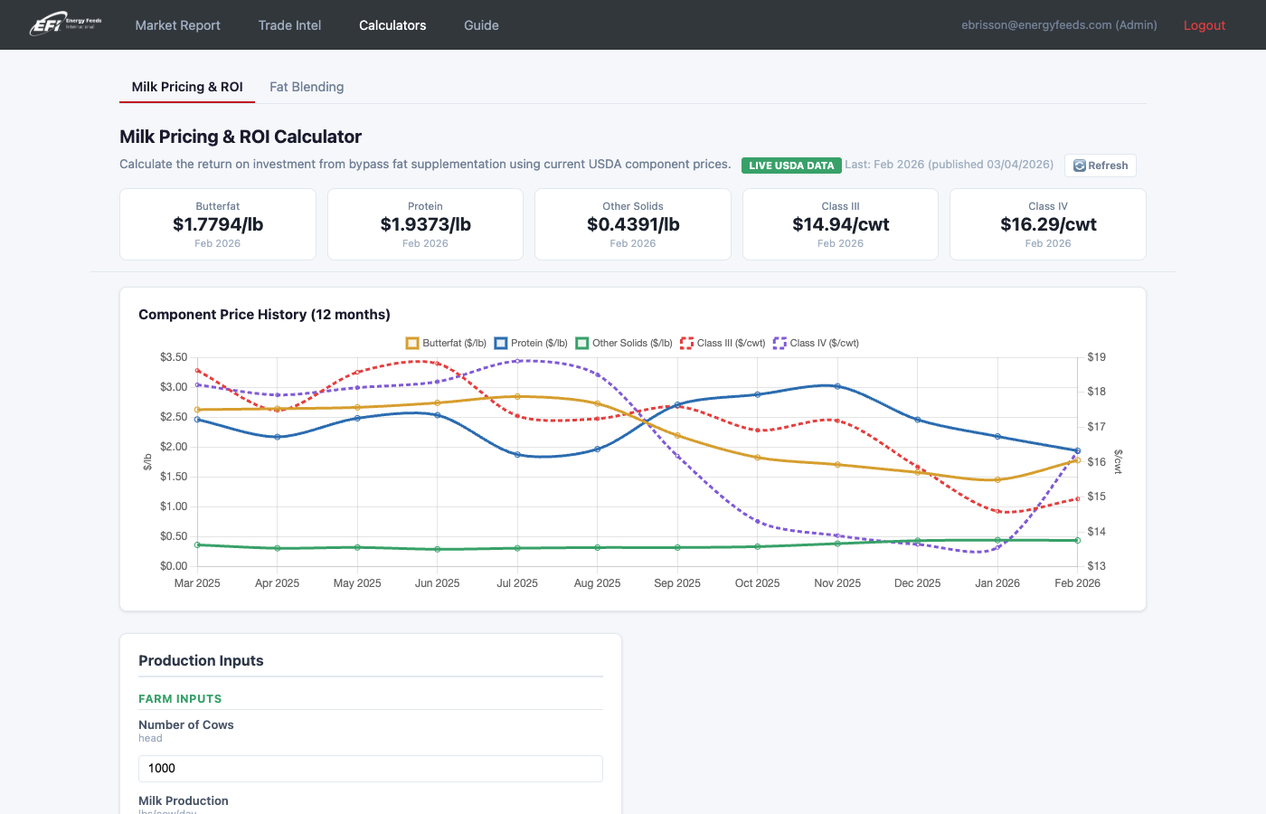Click the circular refresh icon in the Refresh button
This screenshot has height=814, width=1266.
[x=1080, y=165]
